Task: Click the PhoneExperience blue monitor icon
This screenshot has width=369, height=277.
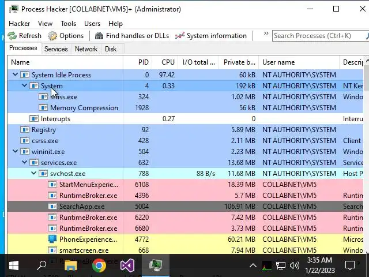Action: click(x=52, y=239)
